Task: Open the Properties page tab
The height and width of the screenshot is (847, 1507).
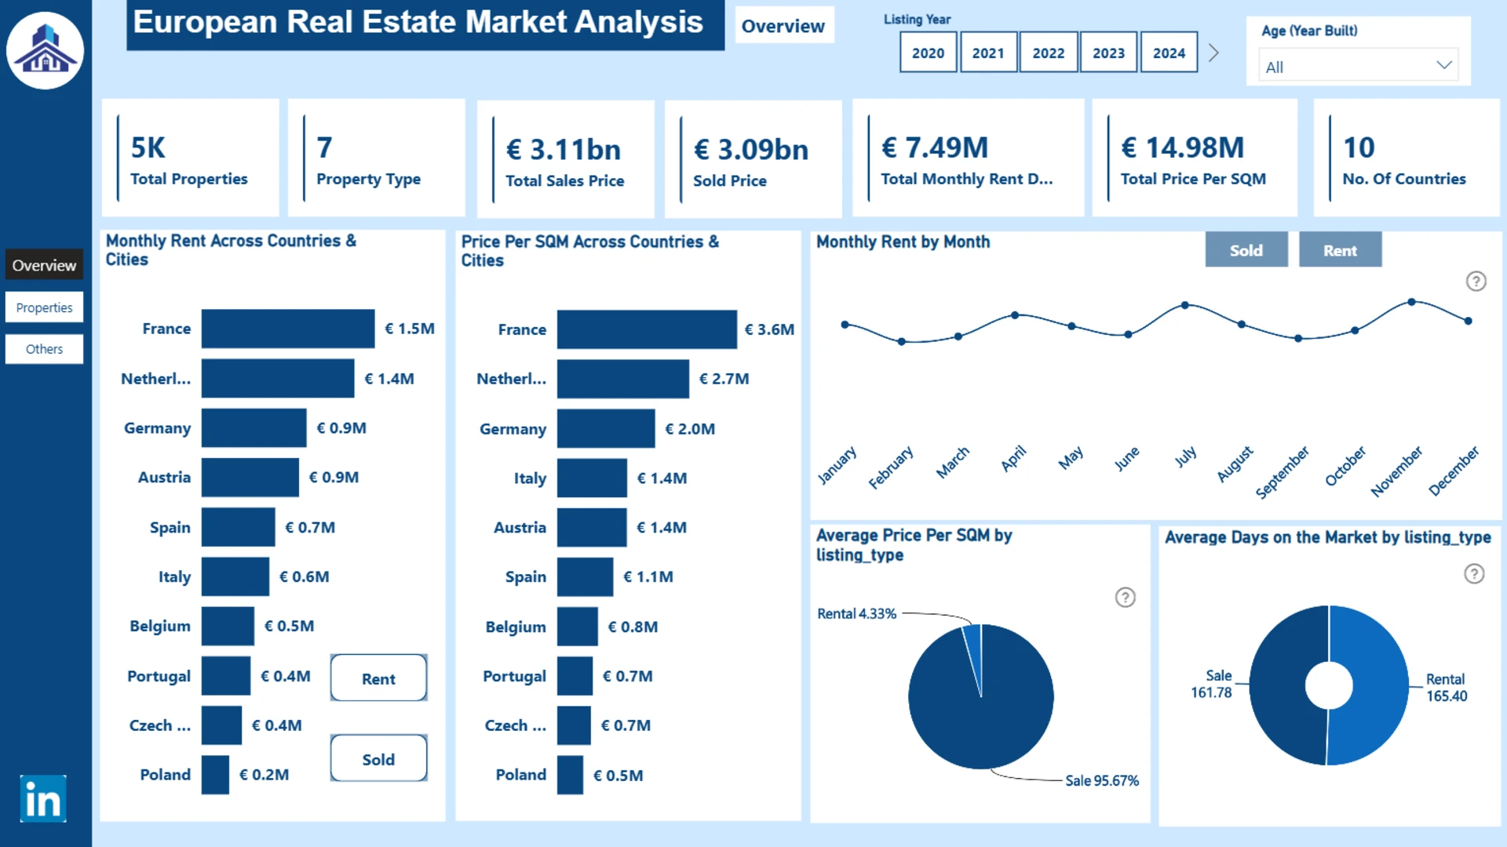Action: click(44, 307)
